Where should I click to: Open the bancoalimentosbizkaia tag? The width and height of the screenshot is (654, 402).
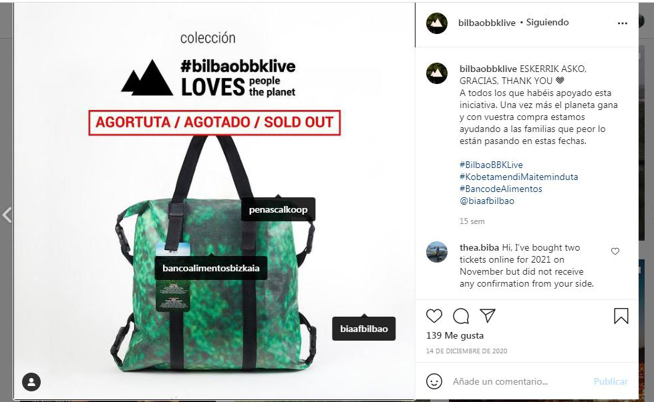pos(211,268)
